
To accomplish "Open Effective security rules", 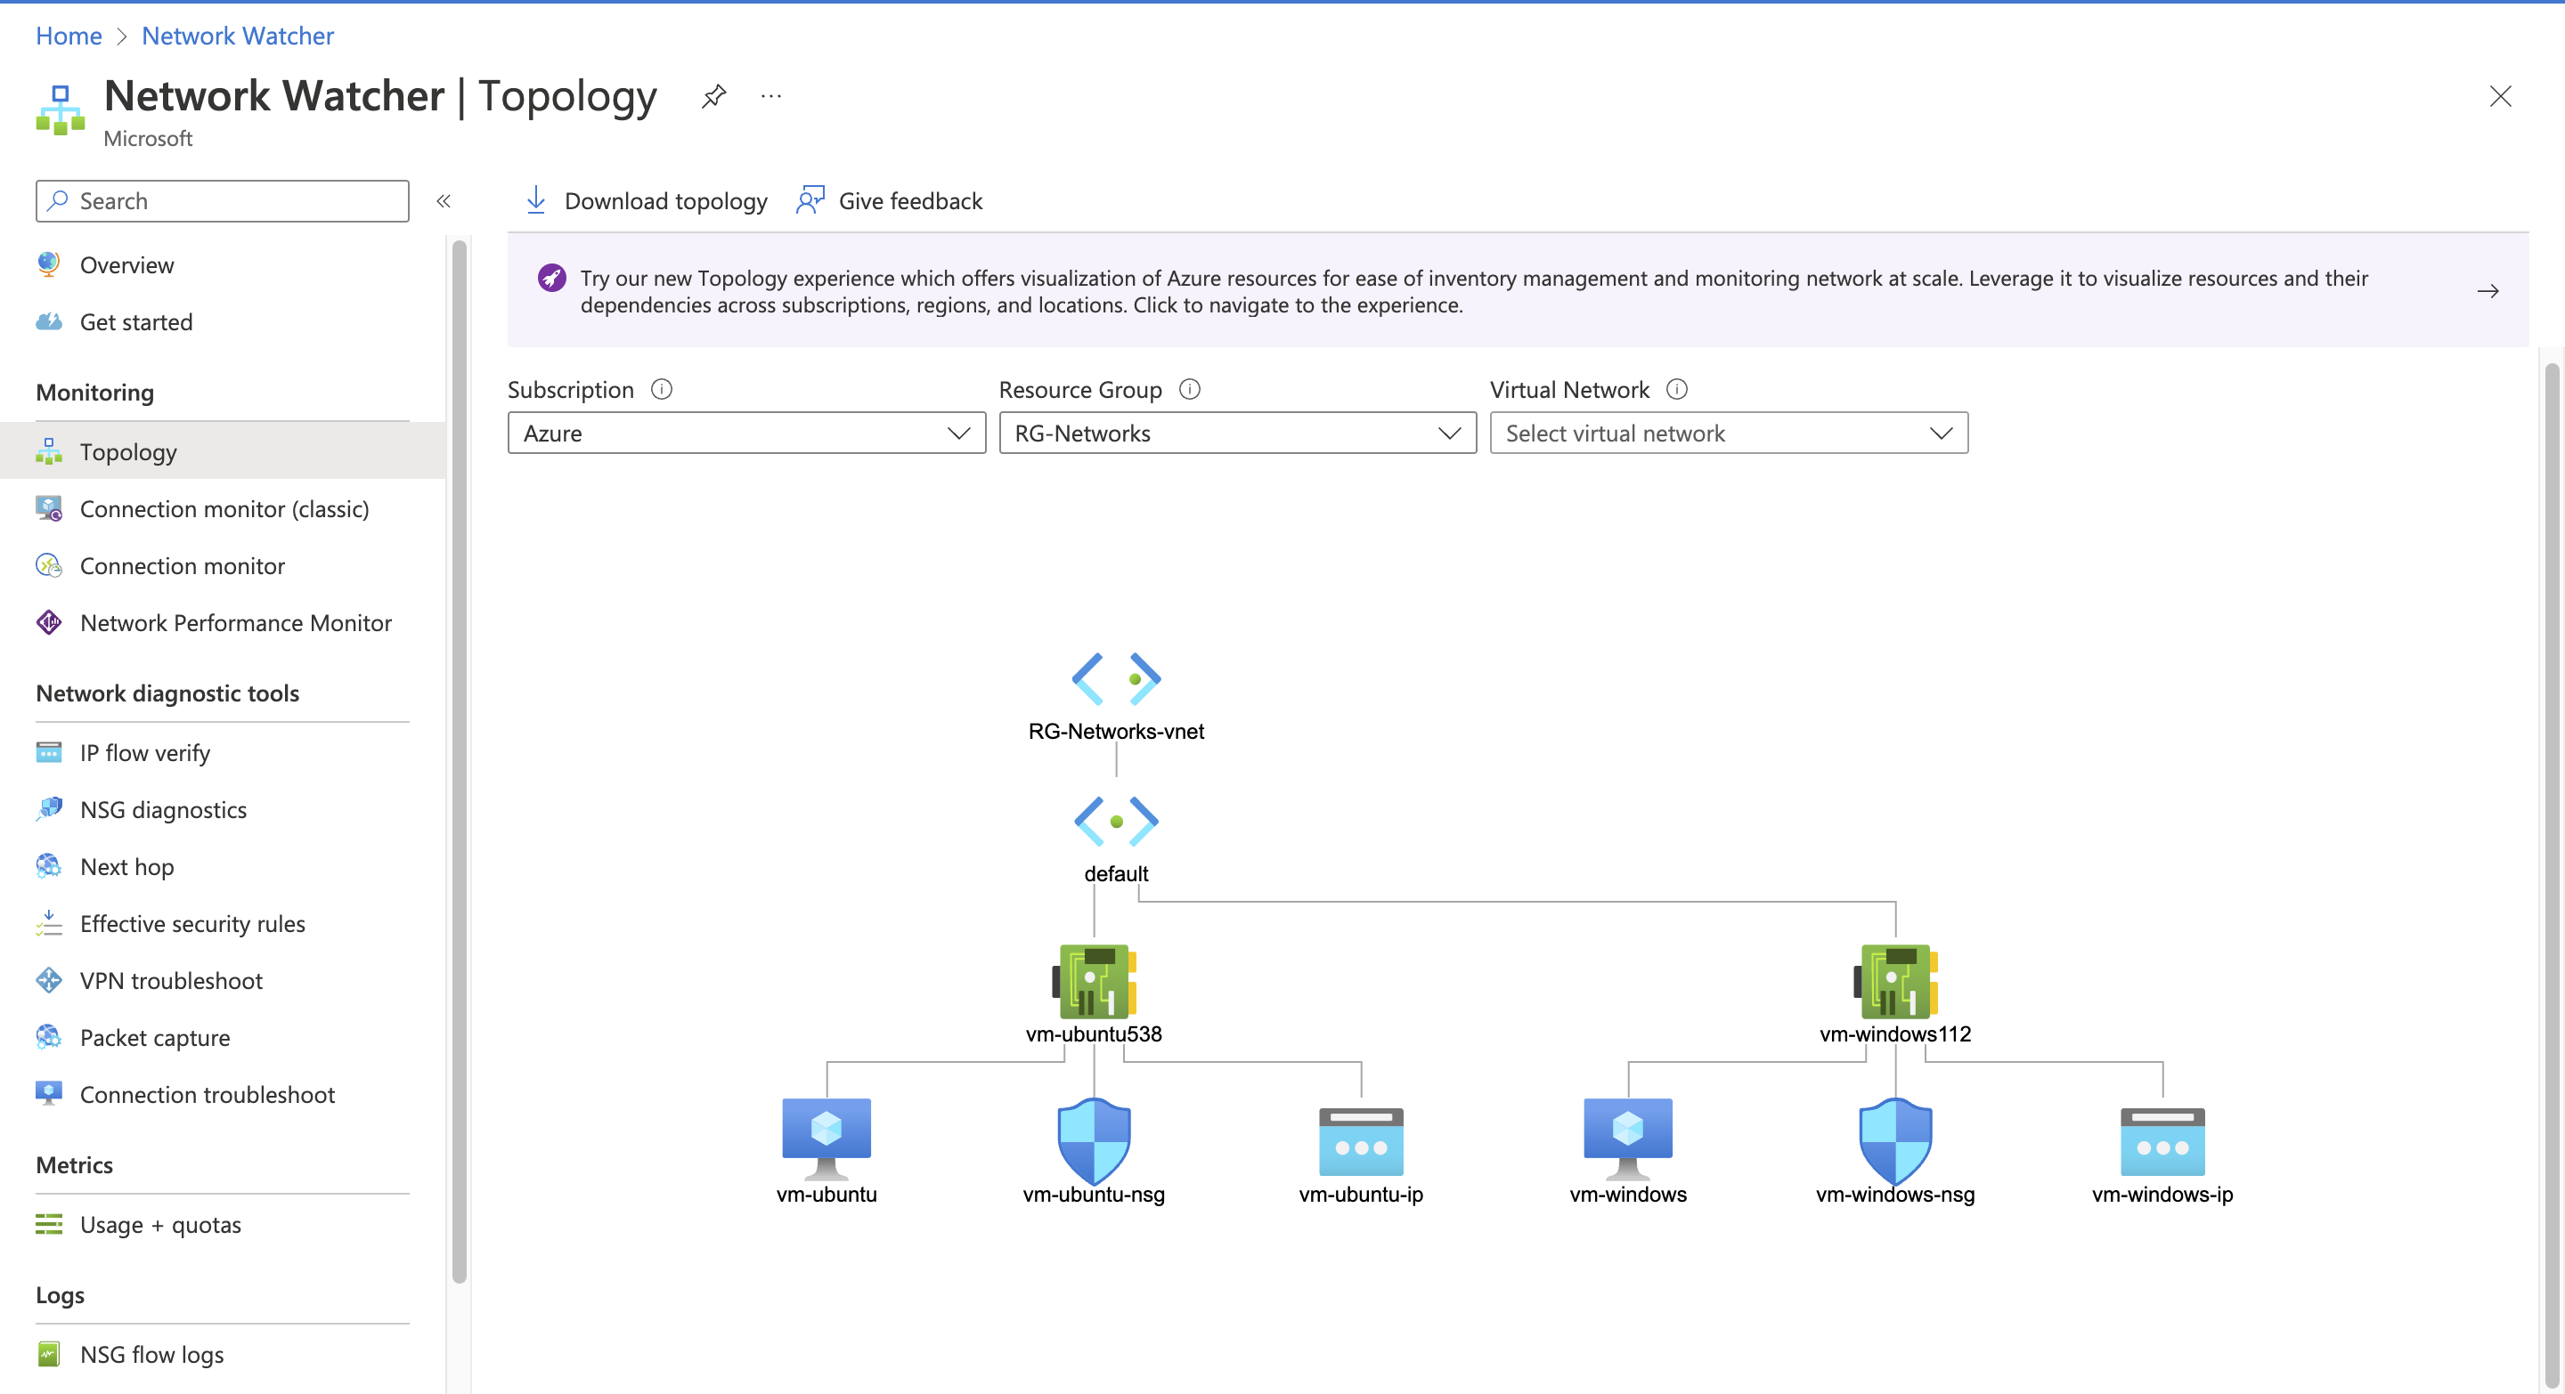I will coord(223,923).
